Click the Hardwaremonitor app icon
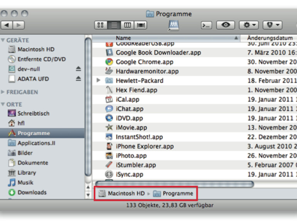Viewport: 297px width, 223px height. point(109,71)
